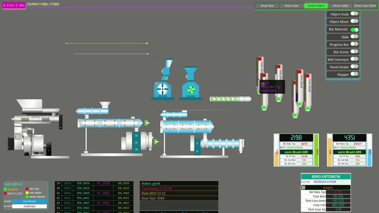This screenshot has width=379, height=213.
Task: Click table cell HB_0061
Action: pos(123,198)
